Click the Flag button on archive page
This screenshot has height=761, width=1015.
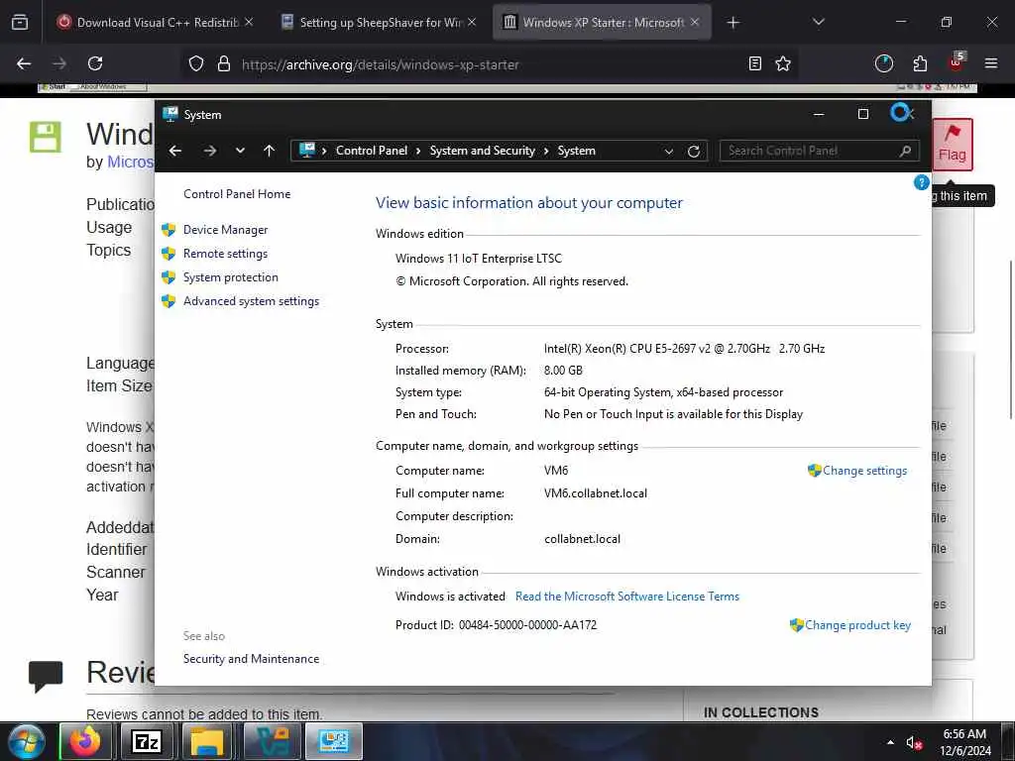(953, 145)
